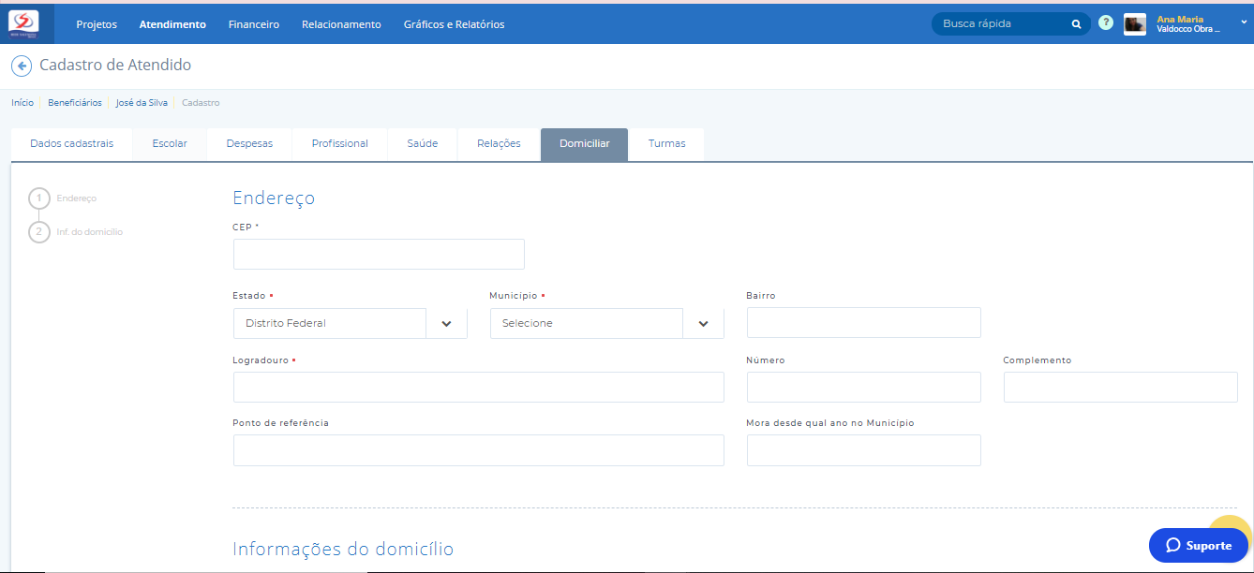This screenshot has height=573, width=1254.
Task: Switch to the Dados cadastrais tab
Action: [x=71, y=144]
